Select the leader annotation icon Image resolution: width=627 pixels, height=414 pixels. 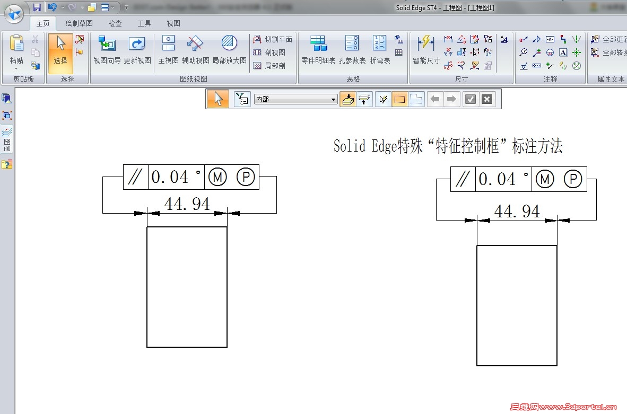[524, 39]
